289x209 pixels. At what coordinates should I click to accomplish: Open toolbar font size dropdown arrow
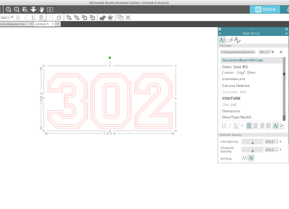pos(12,17)
